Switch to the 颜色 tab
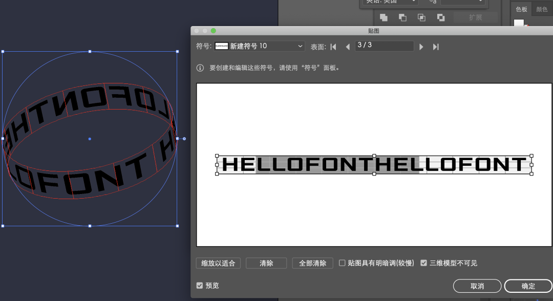 tap(542, 9)
